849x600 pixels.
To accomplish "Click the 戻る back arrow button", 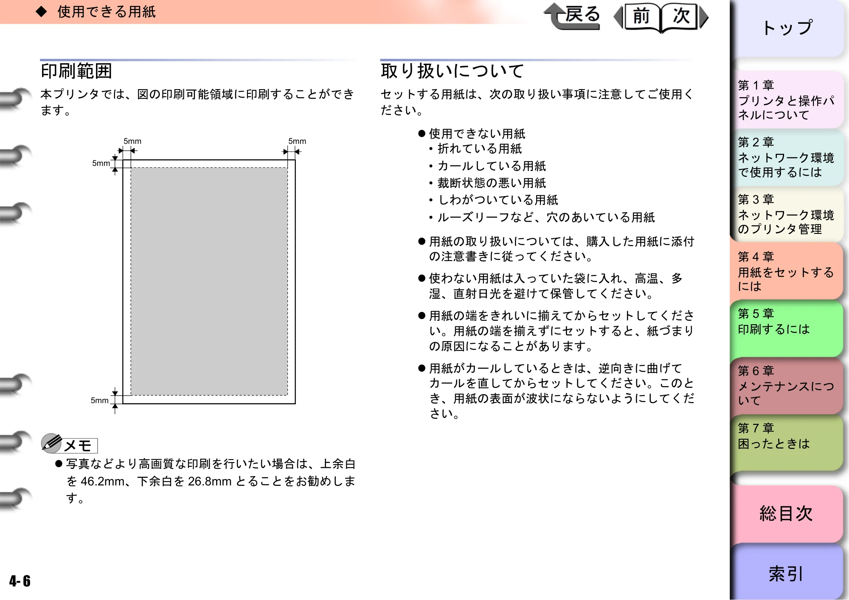I will coord(572,16).
